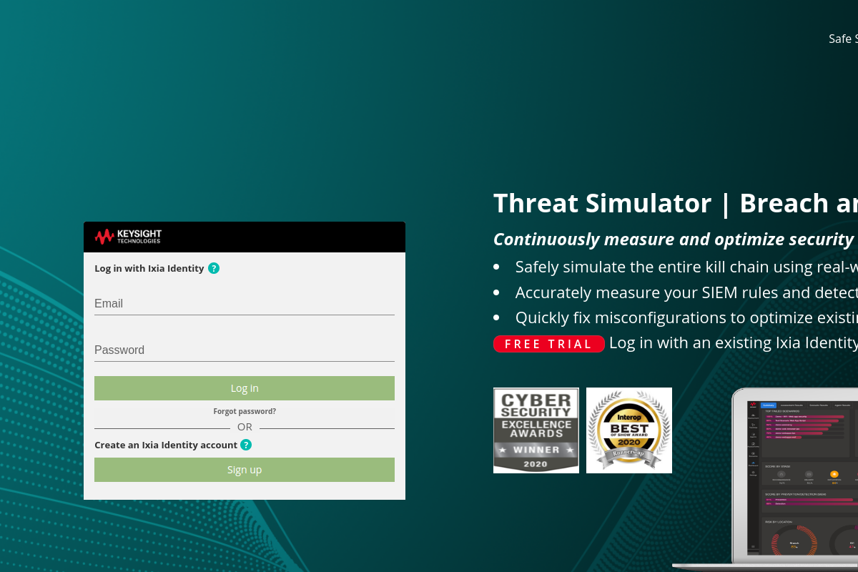Click the green Log in button
858x572 pixels.
[245, 388]
